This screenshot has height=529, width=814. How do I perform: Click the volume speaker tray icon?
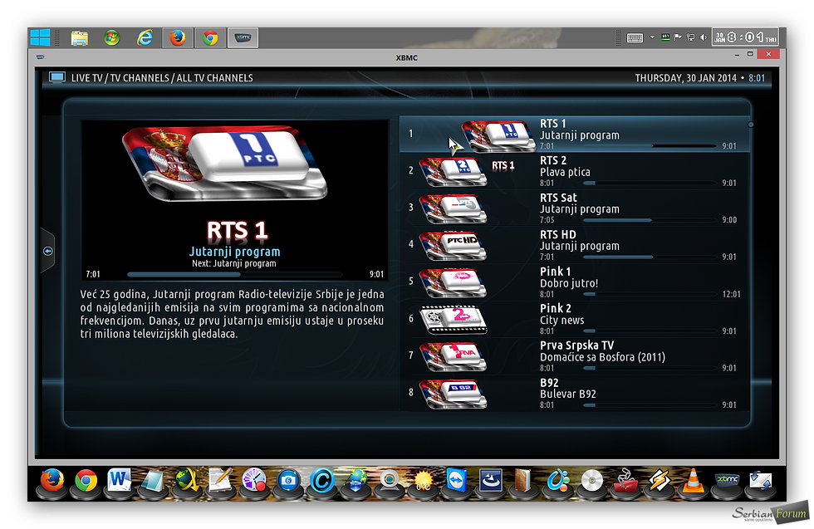(704, 37)
